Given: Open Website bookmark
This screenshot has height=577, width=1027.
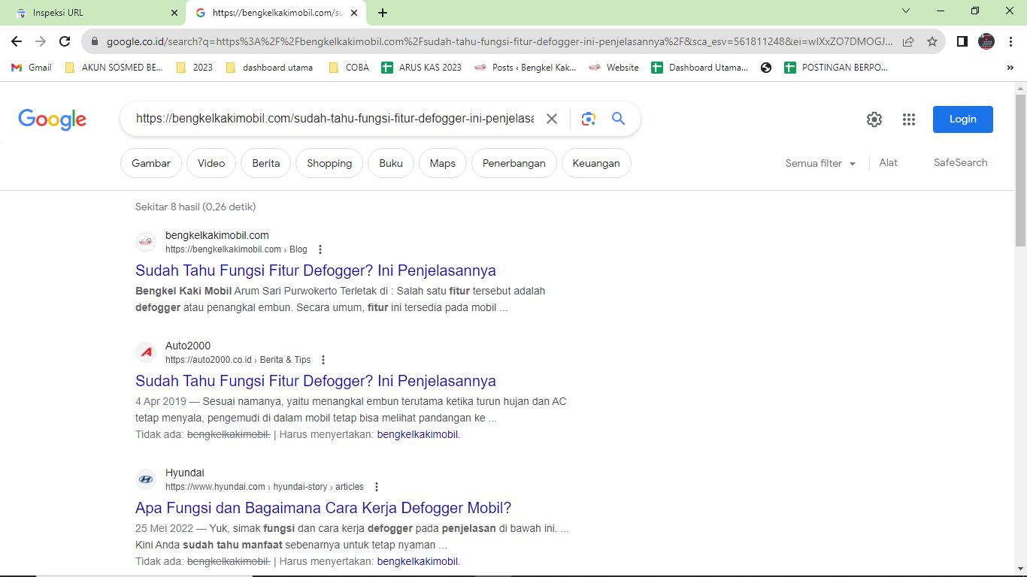Looking at the screenshot, I should point(613,68).
